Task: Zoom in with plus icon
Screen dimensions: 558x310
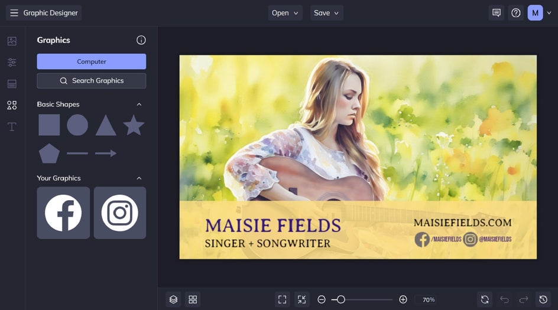Action: pos(403,300)
